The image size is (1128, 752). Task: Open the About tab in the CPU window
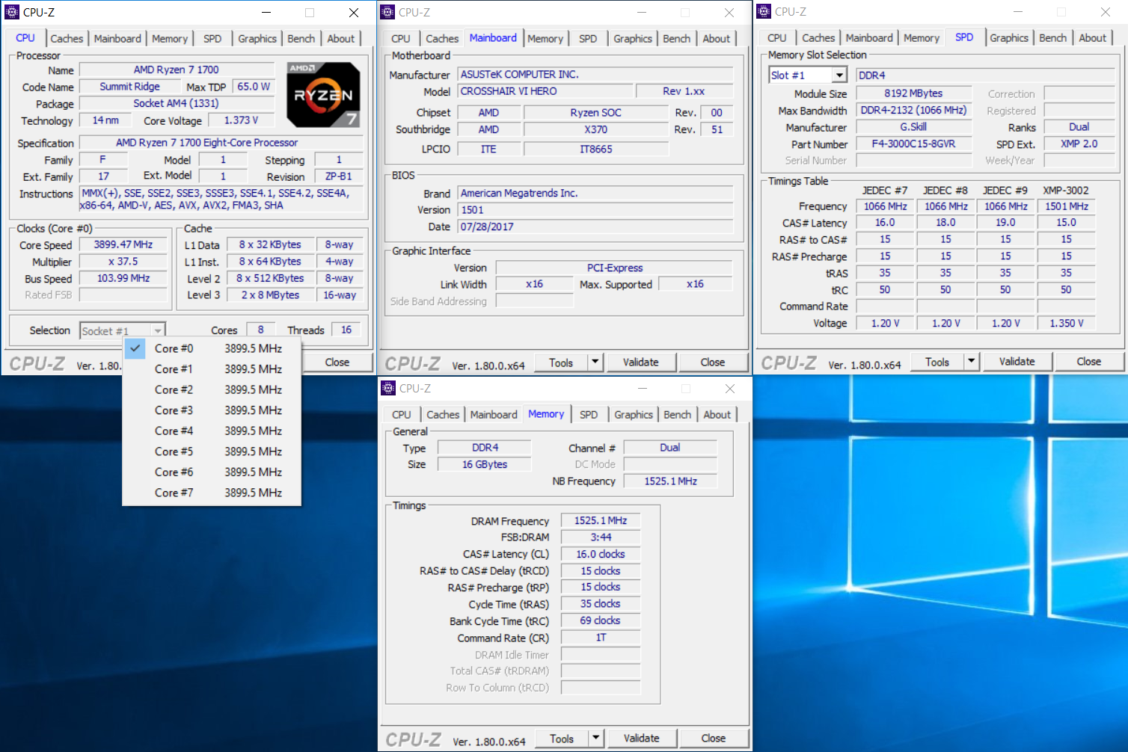coord(341,39)
